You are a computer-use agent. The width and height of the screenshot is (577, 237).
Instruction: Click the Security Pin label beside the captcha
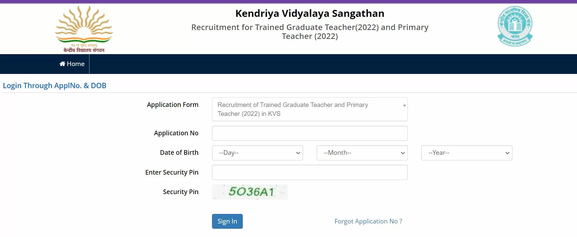coord(181,192)
